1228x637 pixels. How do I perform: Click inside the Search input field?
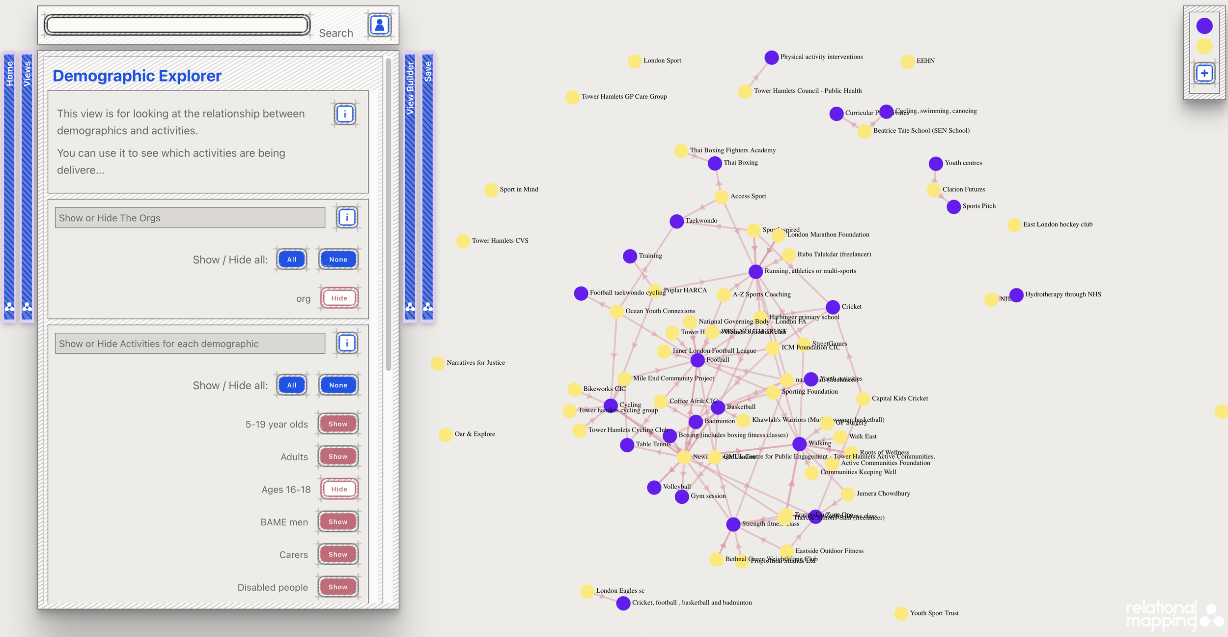[x=177, y=25]
